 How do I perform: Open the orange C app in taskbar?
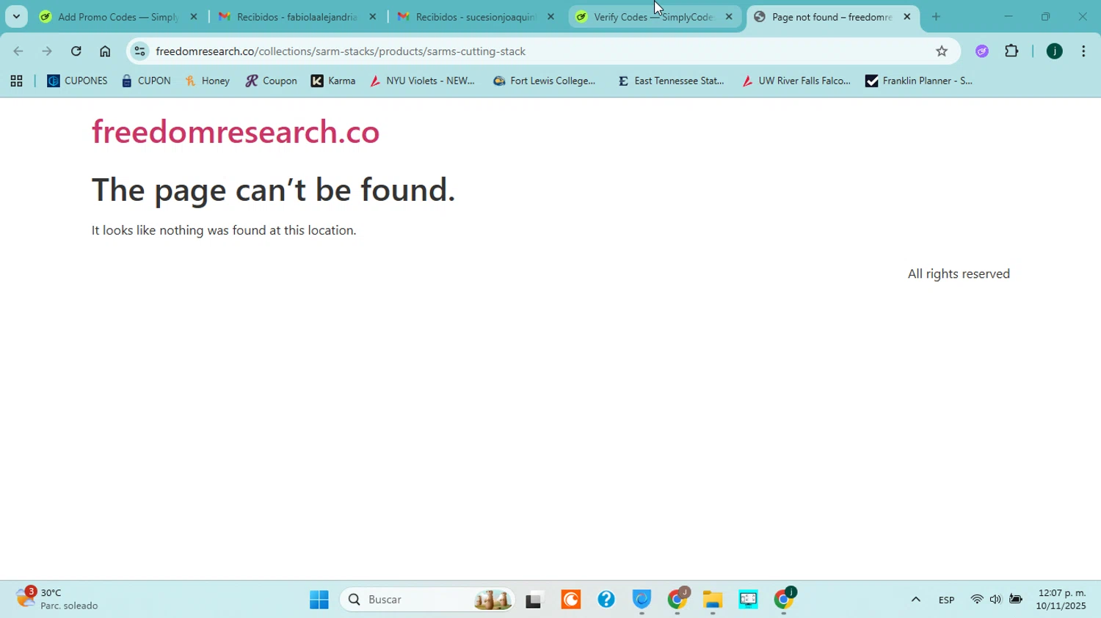[x=570, y=600]
